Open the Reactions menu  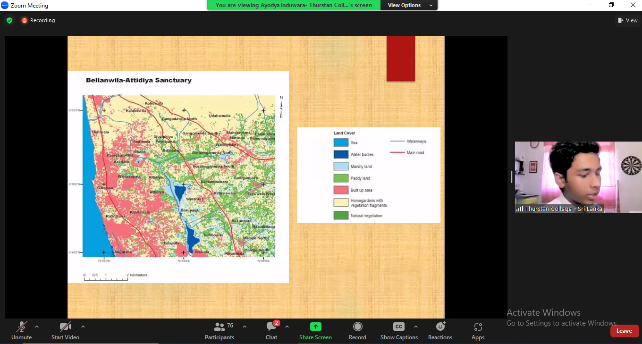tap(440, 331)
